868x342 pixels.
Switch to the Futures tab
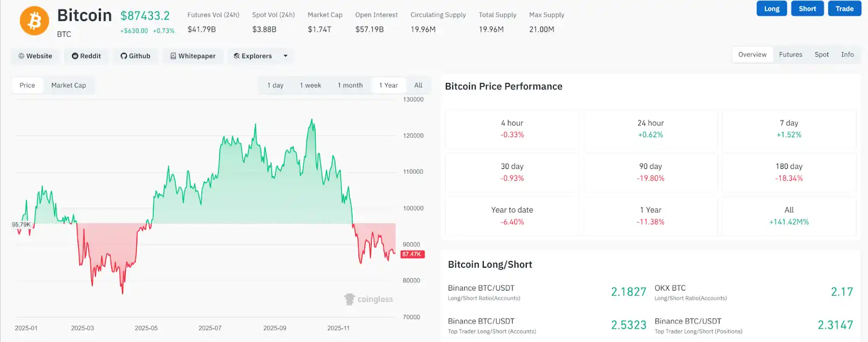790,54
